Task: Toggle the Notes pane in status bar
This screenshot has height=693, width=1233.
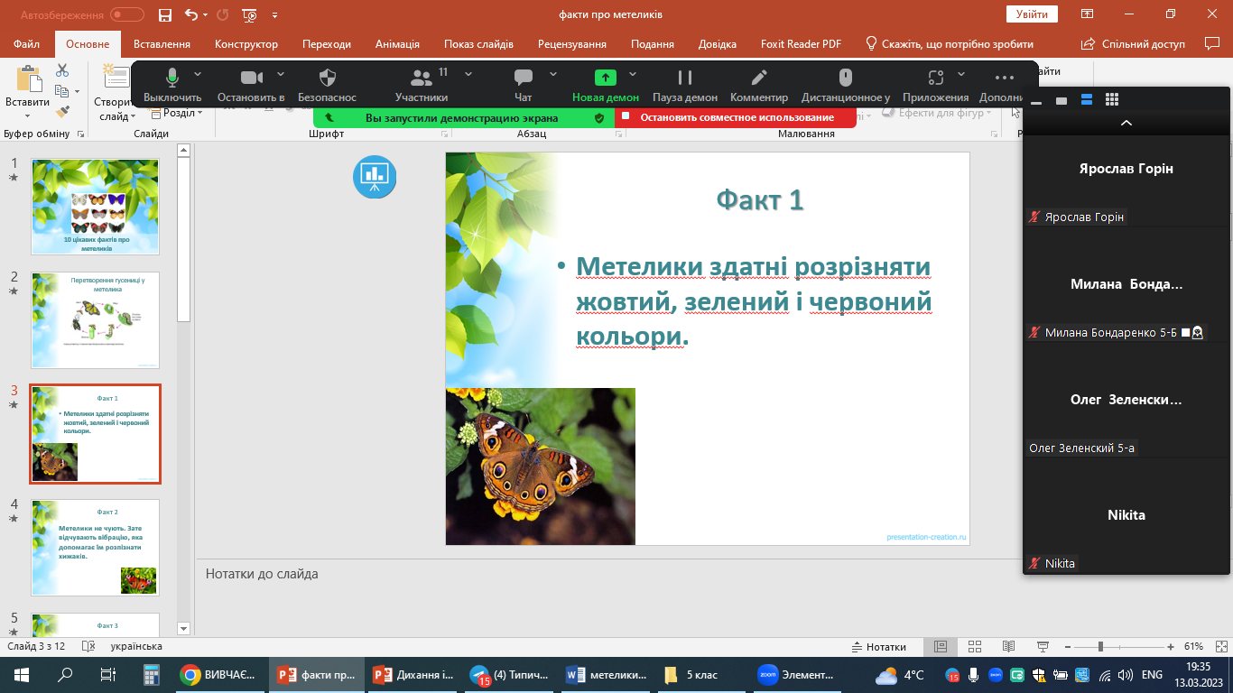Action: 879,647
